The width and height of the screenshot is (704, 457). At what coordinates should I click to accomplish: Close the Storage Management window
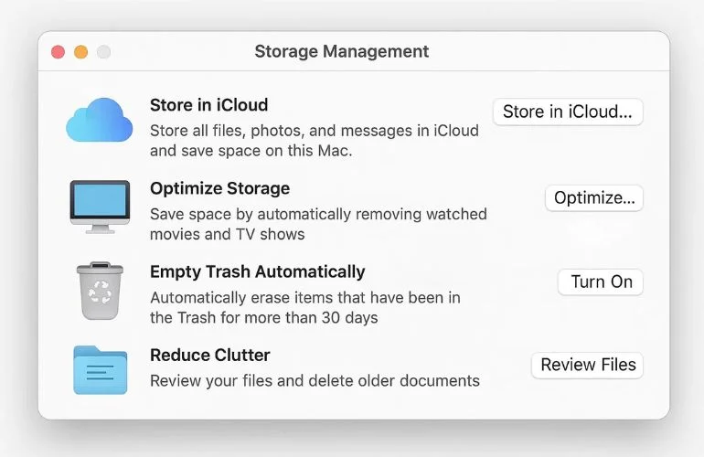[58, 52]
